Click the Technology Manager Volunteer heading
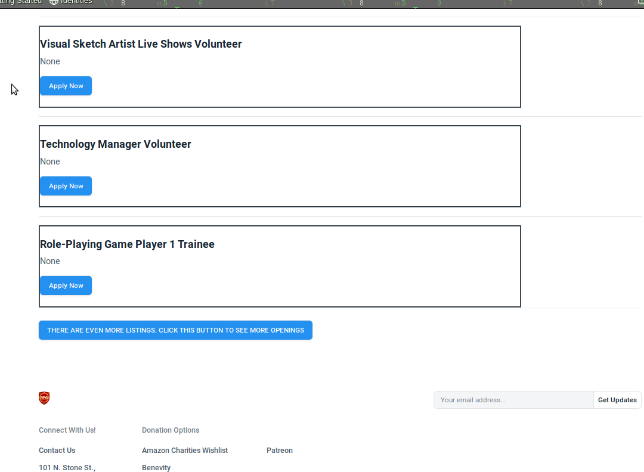Screen dimensions: 644x472 [x=116, y=144]
